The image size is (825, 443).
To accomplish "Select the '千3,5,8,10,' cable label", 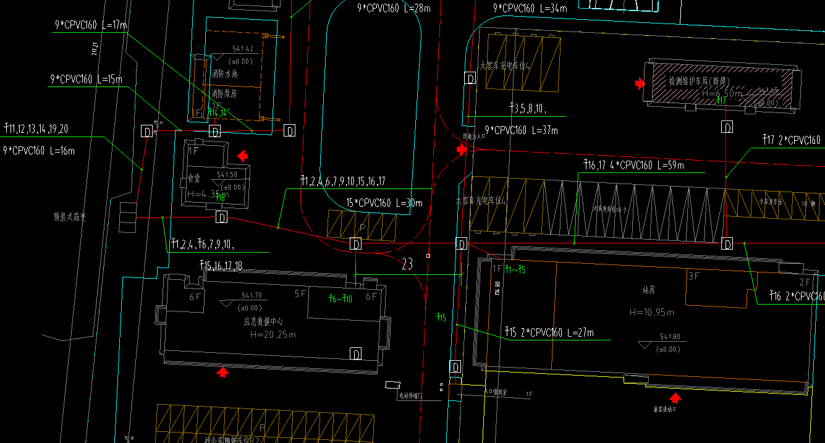I will coord(527,109).
